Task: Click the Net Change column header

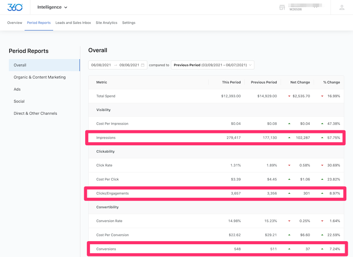Action: pyautogui.click(x=300, y=82)
